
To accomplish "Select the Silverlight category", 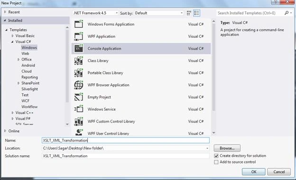I will coord(29,89).
